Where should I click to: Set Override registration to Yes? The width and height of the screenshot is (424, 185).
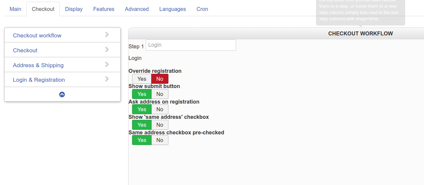[x=142, y=79]
